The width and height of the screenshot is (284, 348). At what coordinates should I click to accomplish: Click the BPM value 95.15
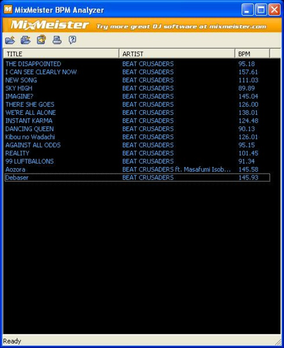[247, 145]
